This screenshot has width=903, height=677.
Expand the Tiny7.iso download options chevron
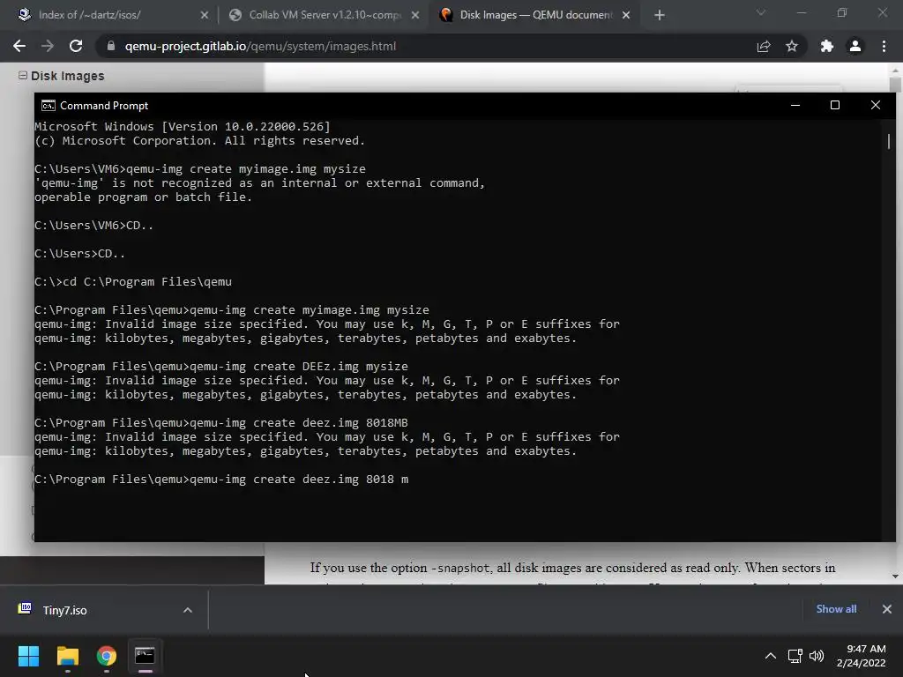tap(188, 610)
